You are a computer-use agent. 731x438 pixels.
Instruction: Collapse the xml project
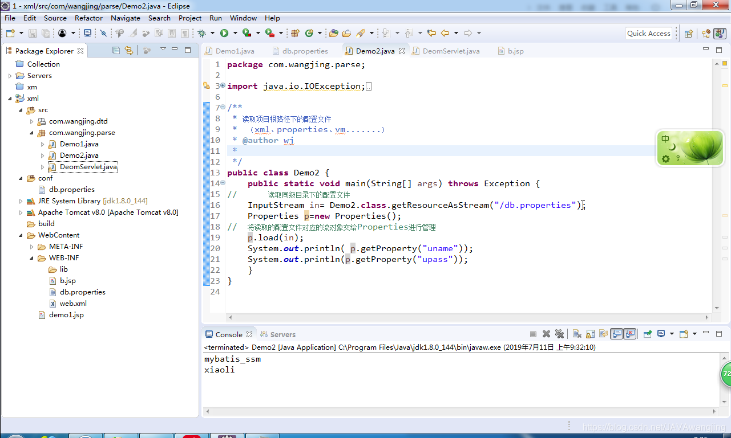(x=10, y=99)
